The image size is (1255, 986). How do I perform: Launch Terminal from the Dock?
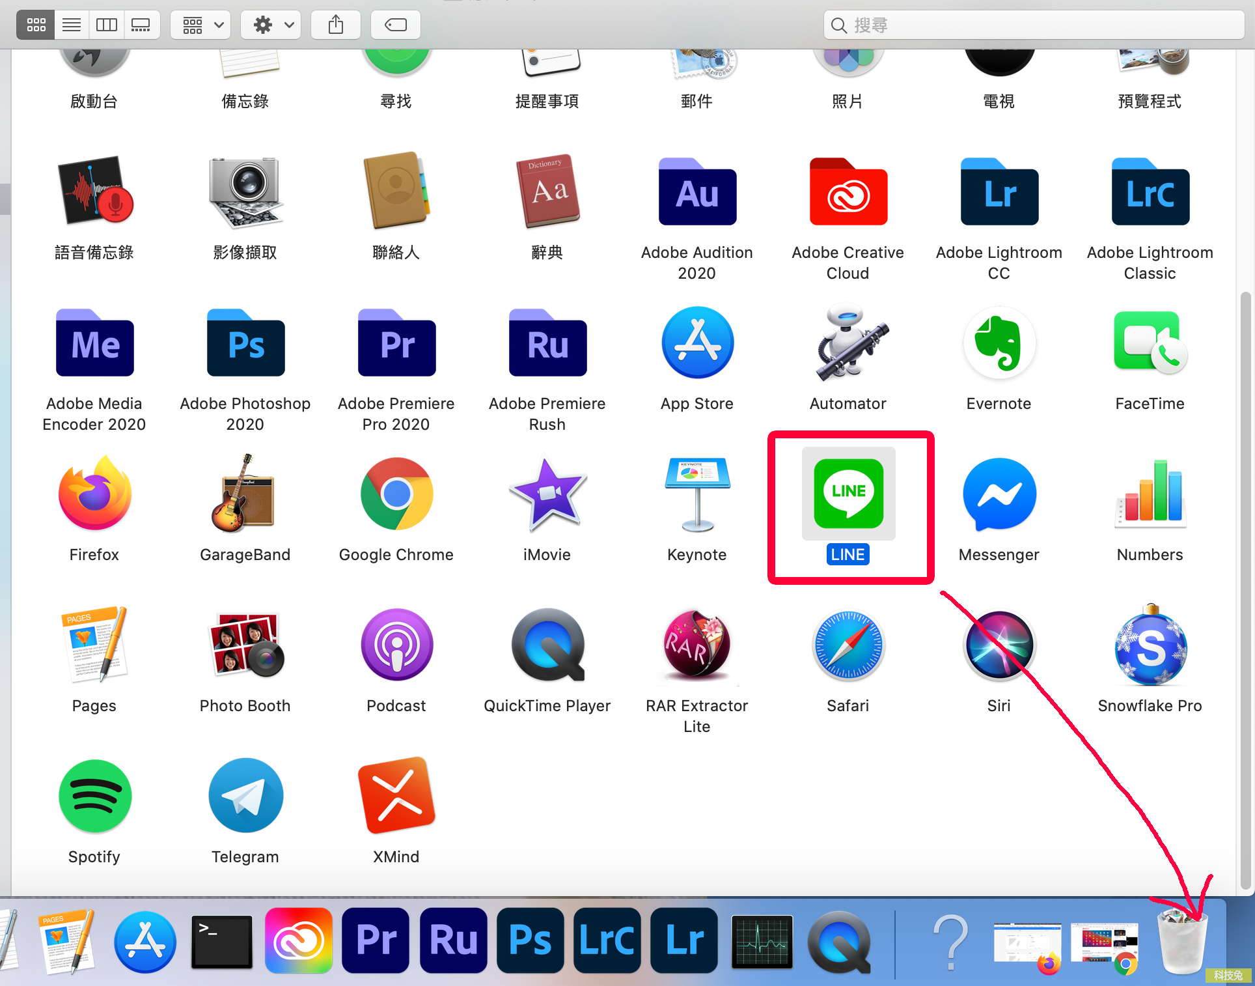coord(222,942)
